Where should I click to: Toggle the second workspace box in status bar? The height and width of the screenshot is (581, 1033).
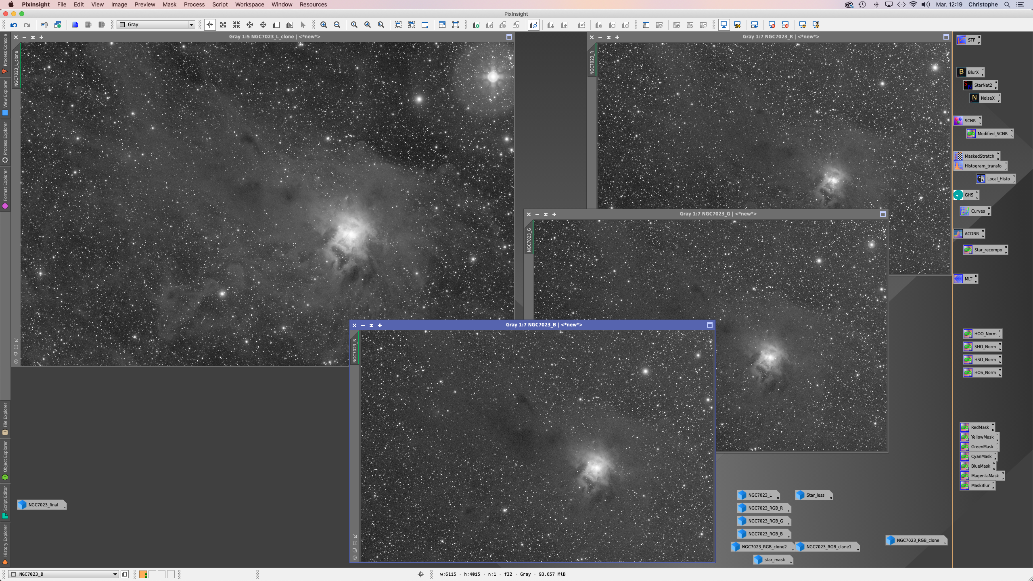pyautogui.click(x=152, y=574)
